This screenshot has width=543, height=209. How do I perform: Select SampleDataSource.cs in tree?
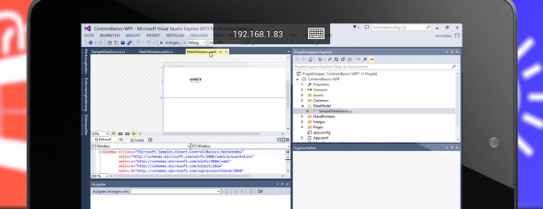tap(335, 111)
